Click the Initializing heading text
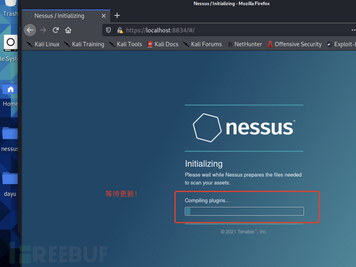This screenshot has height=267, width=356. pyautogui.click(x=204, y=164)
